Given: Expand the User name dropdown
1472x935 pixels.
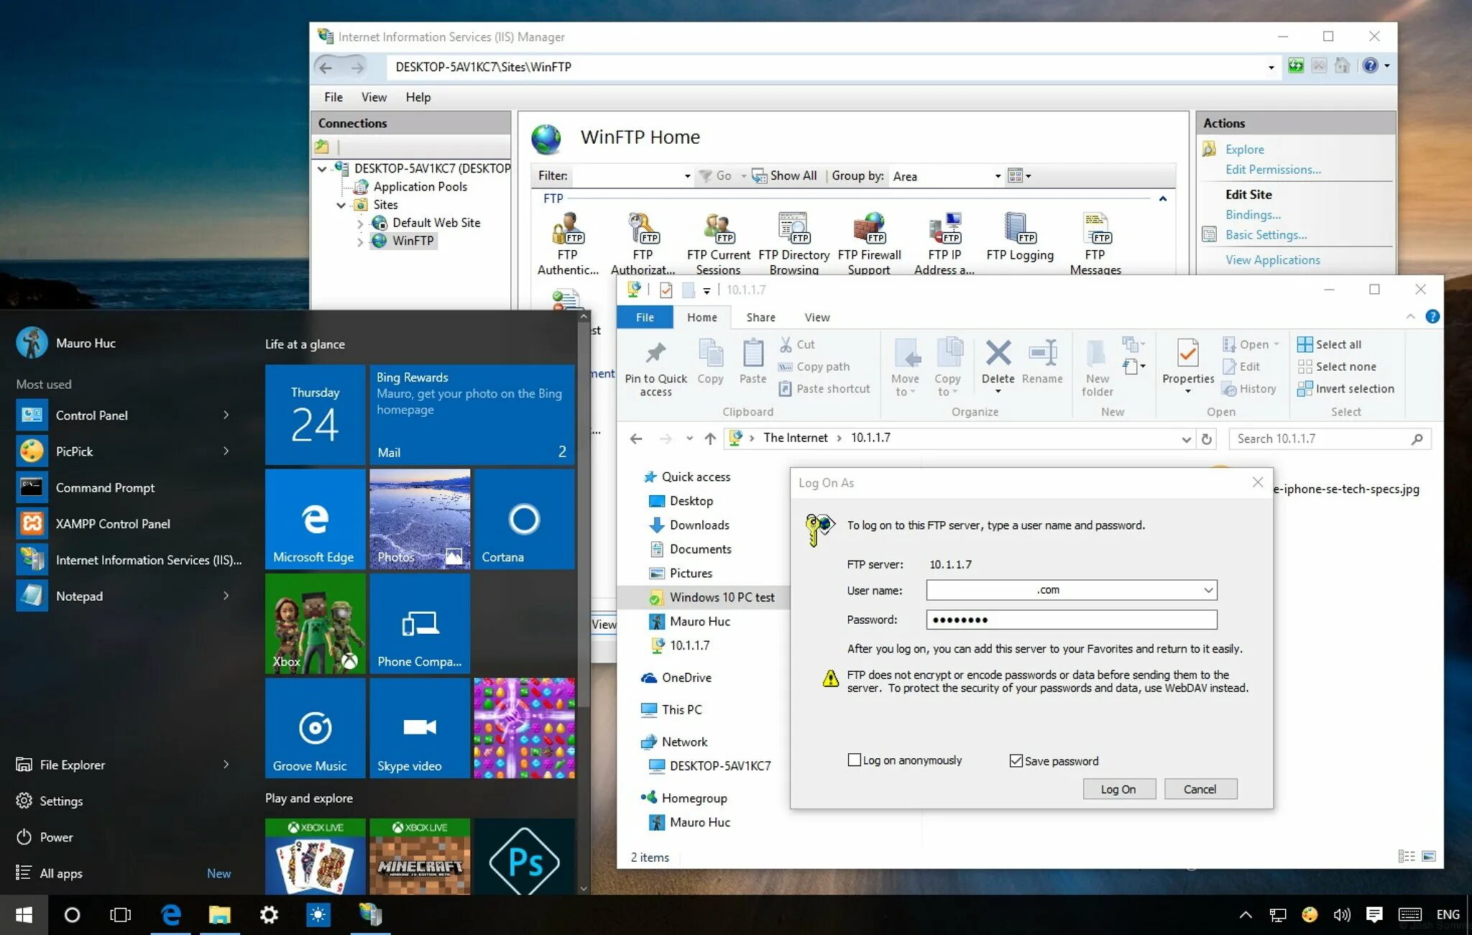Looking at the screenshot, I should tap(1208, 590).
